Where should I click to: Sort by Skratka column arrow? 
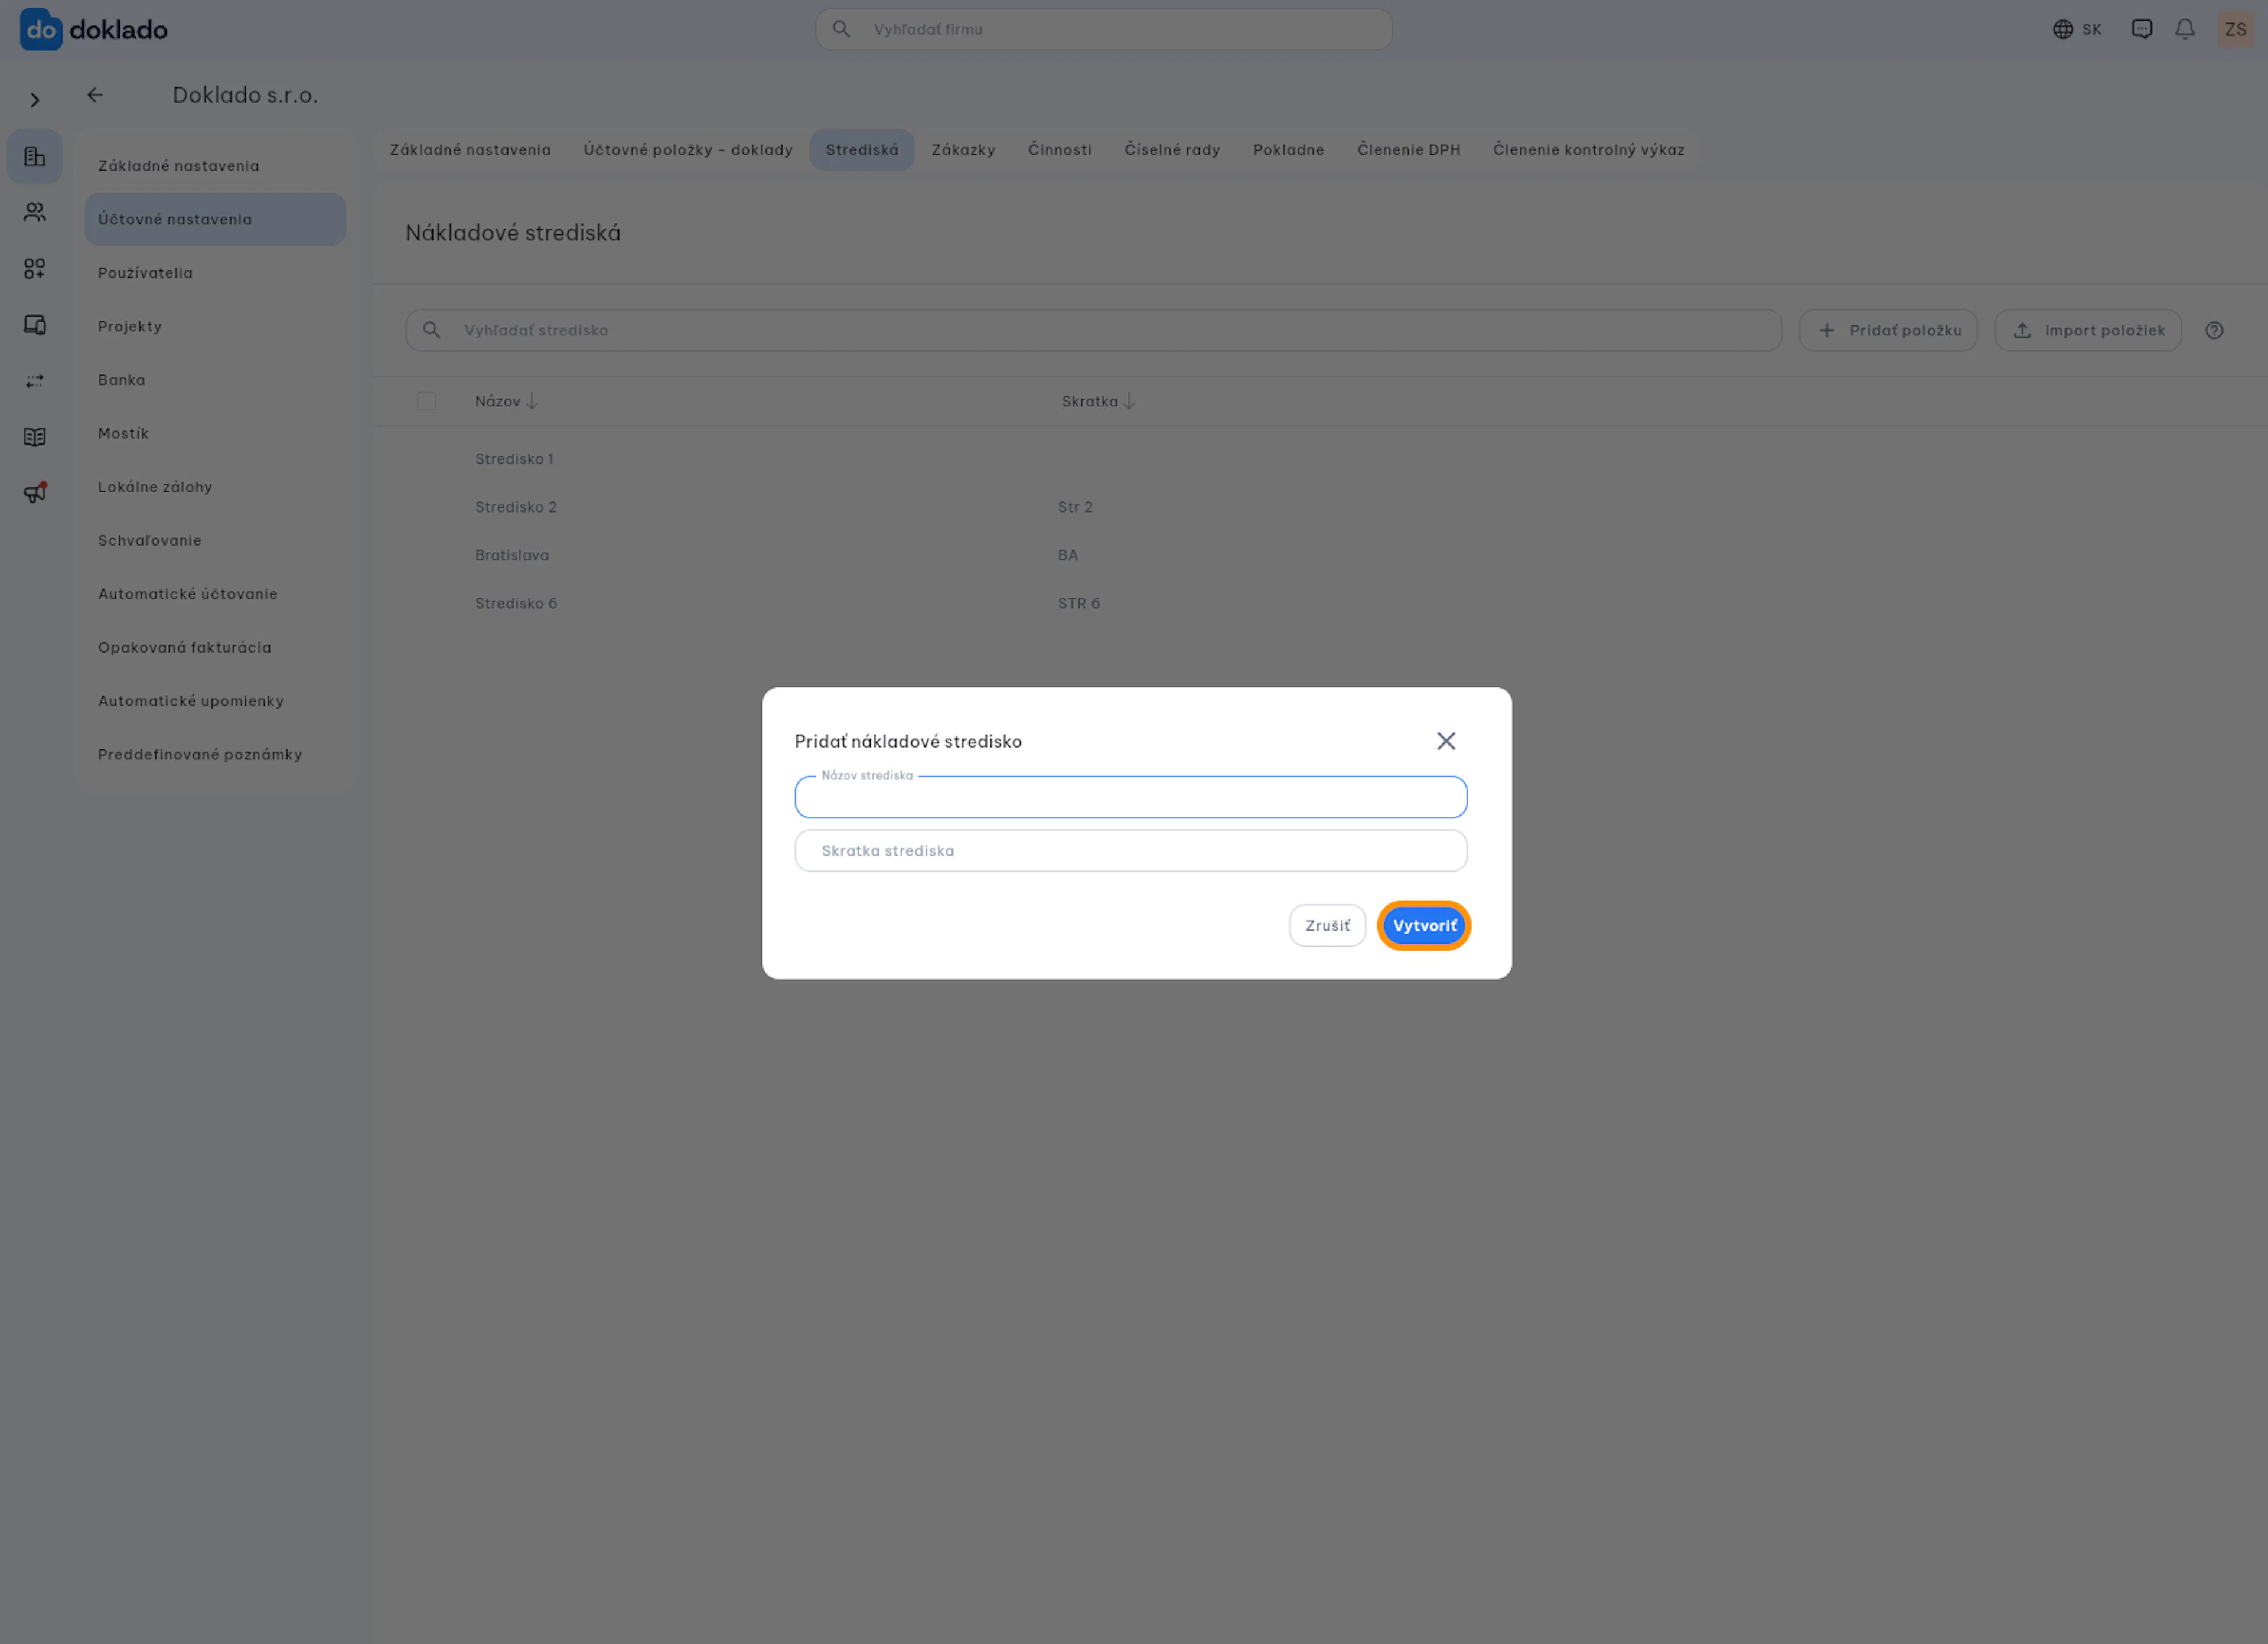point(1129,401)
